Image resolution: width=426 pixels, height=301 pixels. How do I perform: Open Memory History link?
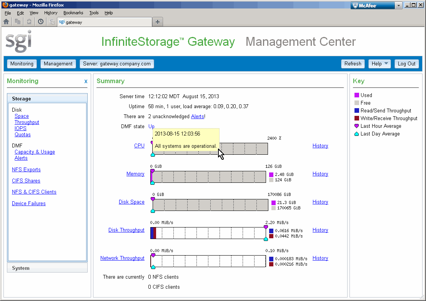(x=320, y=174)
